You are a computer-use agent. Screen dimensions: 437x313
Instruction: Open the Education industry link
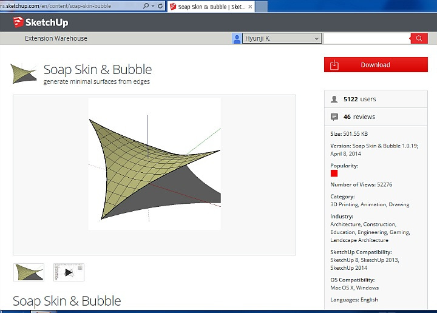coord(343,232)
